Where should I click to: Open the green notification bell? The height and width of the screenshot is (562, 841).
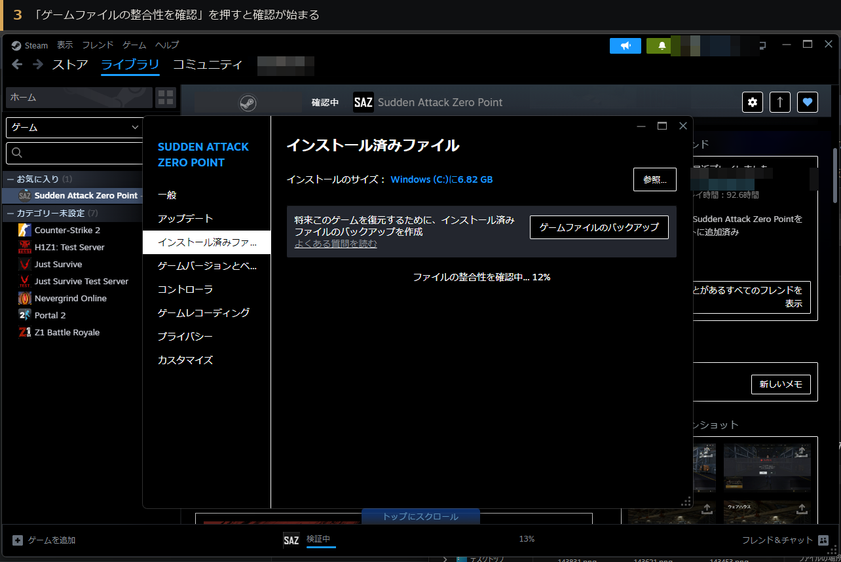pyautogui.click(x=662, y=45)
